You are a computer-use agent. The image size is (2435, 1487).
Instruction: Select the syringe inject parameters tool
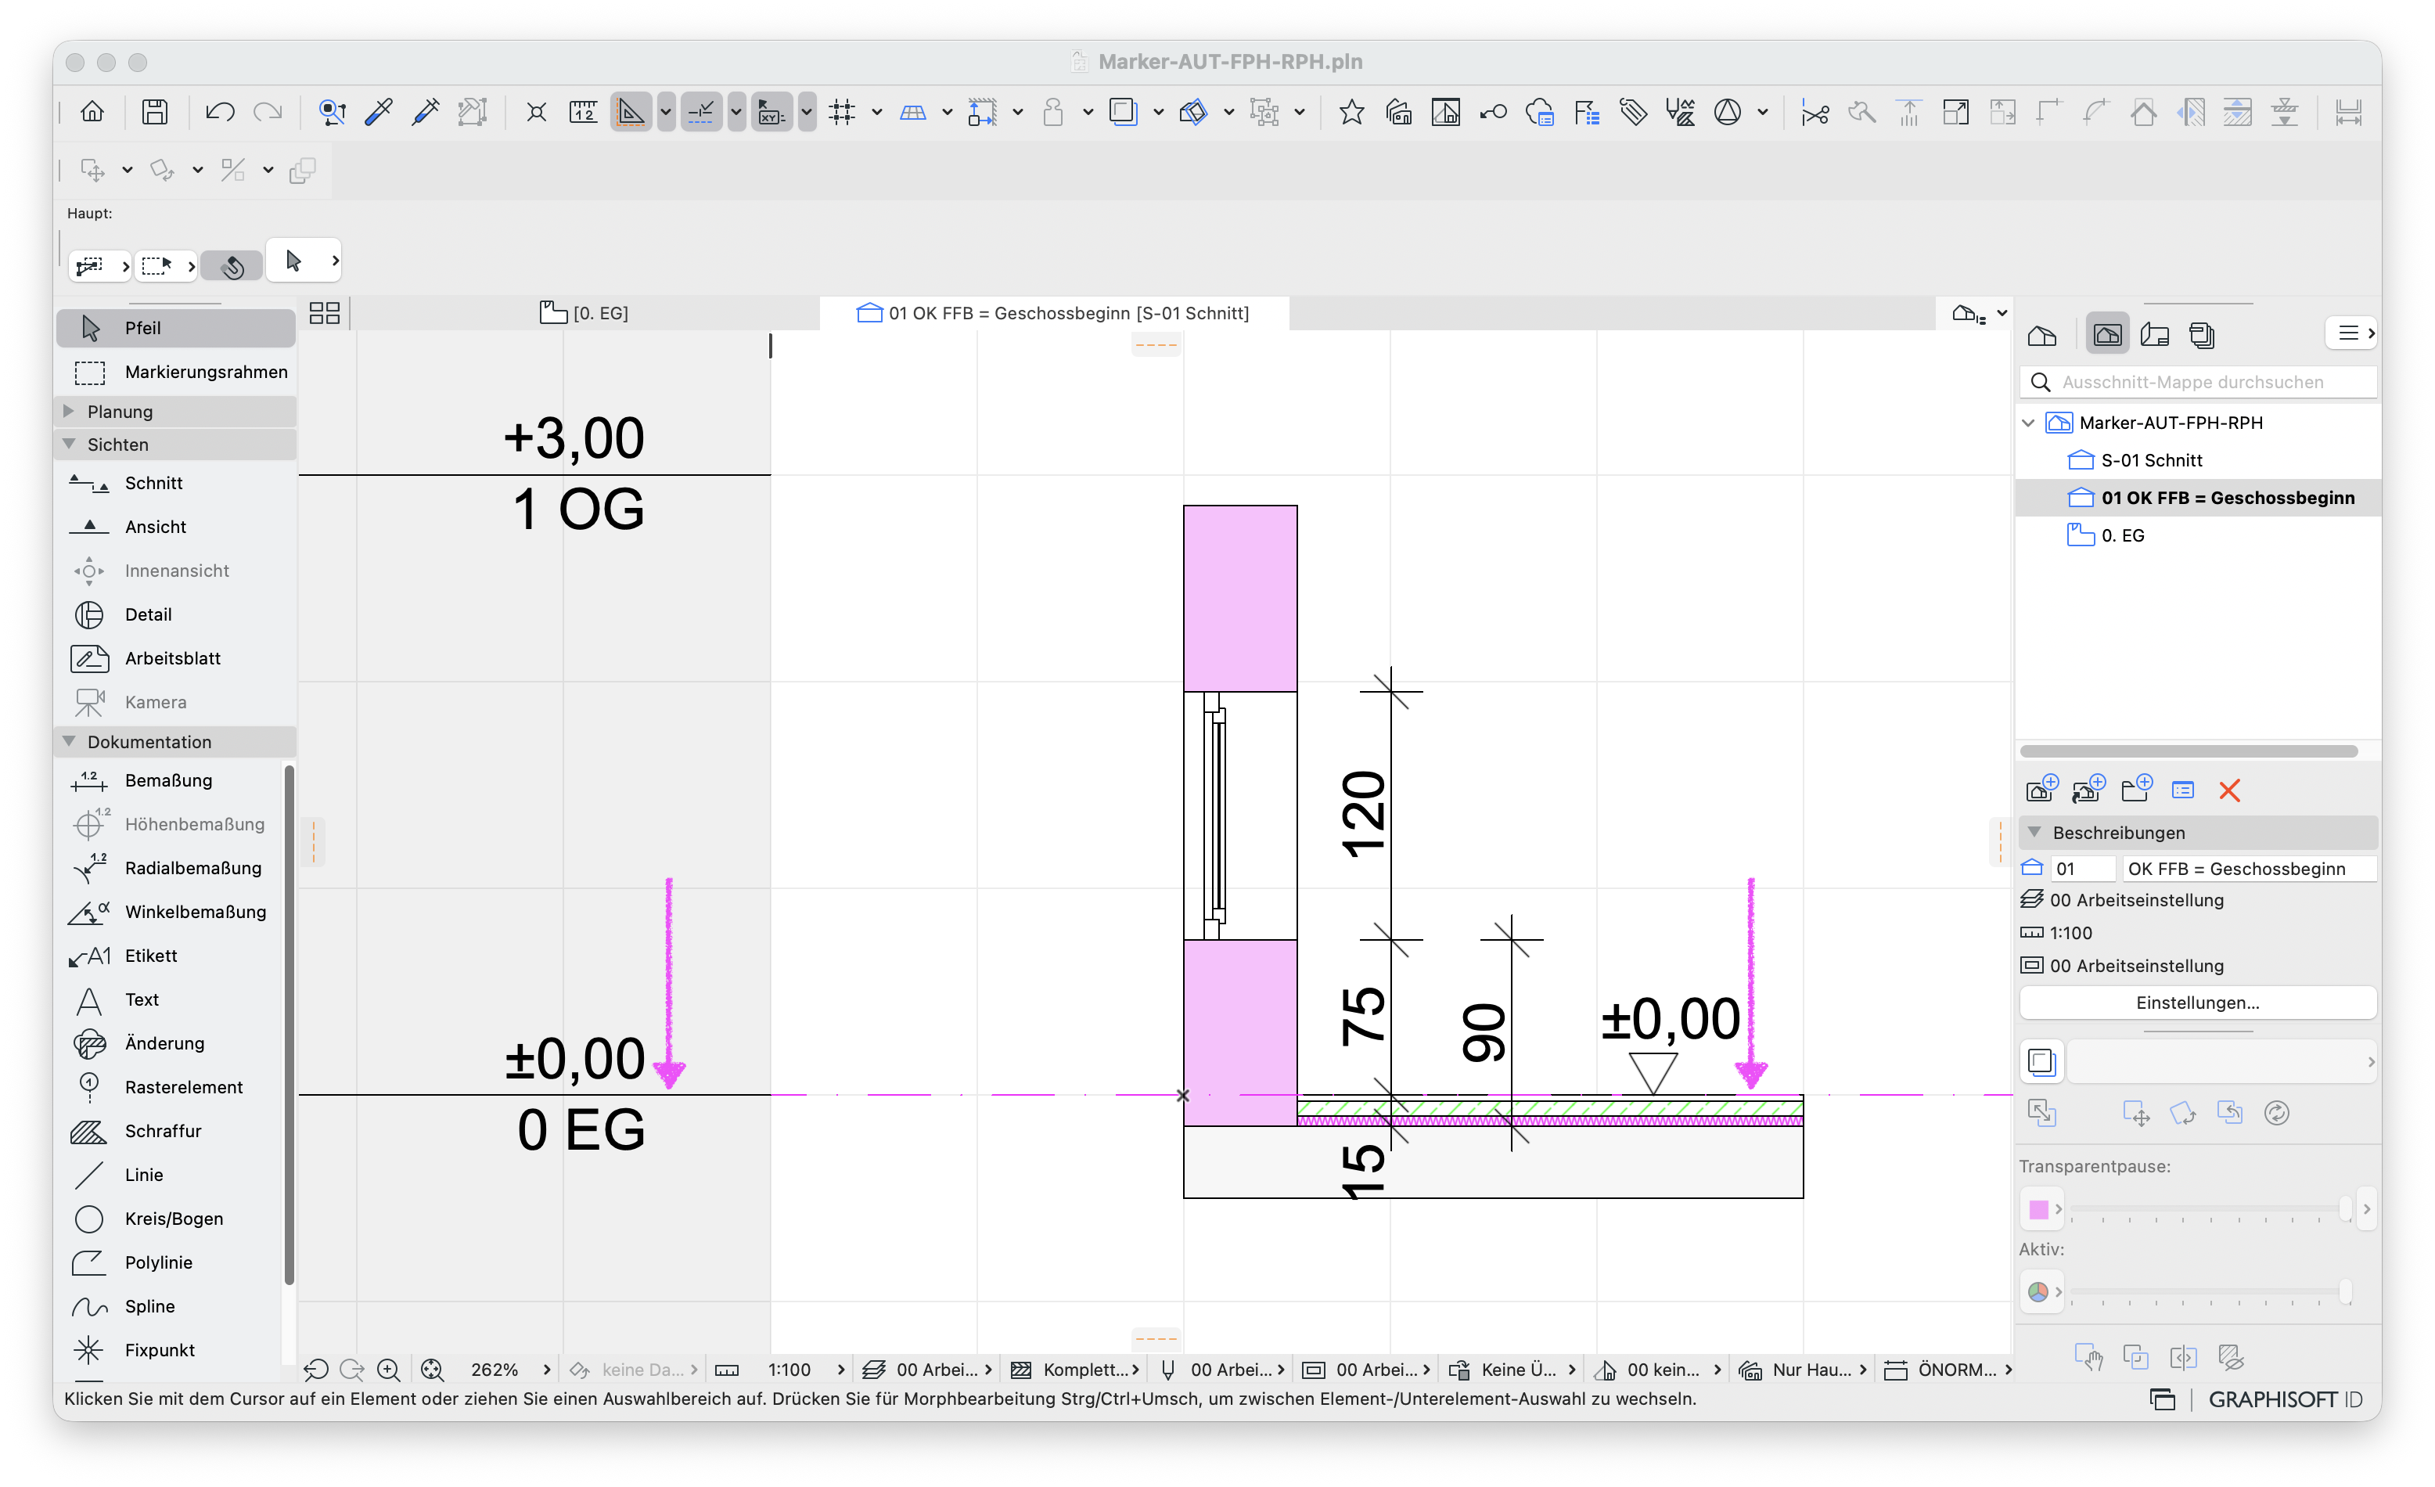[426, 112]
